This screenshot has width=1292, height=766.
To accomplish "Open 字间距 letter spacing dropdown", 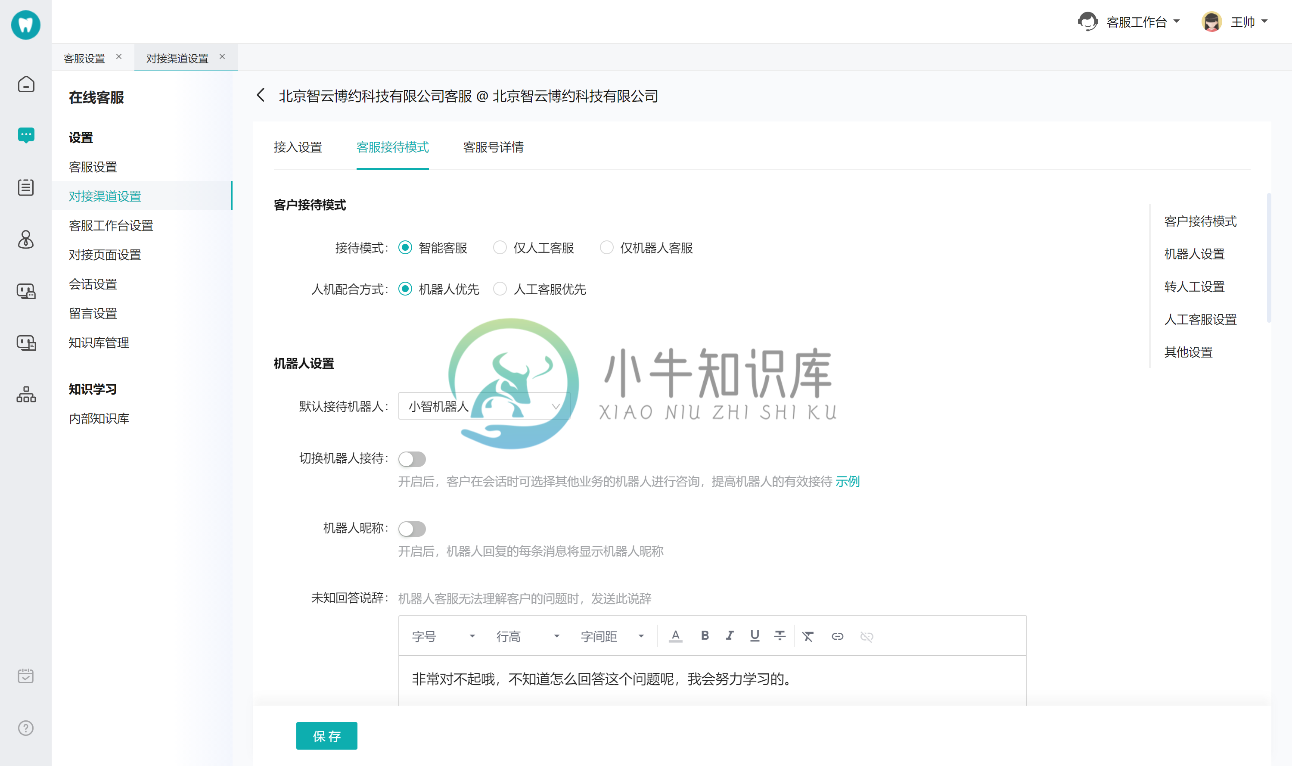I will (612, 636).
